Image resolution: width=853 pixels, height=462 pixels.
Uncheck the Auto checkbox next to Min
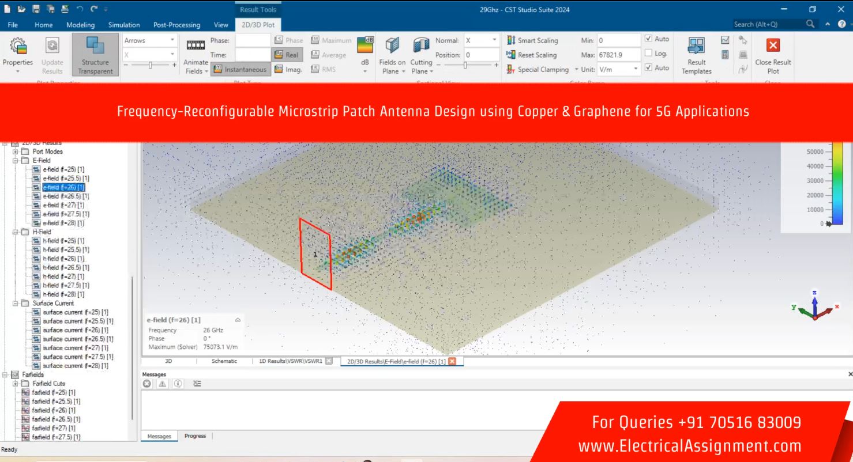point(648,39)
